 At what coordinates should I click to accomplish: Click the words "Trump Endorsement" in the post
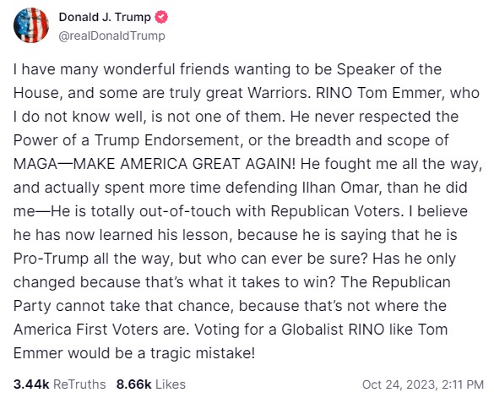tap(166, 140)
